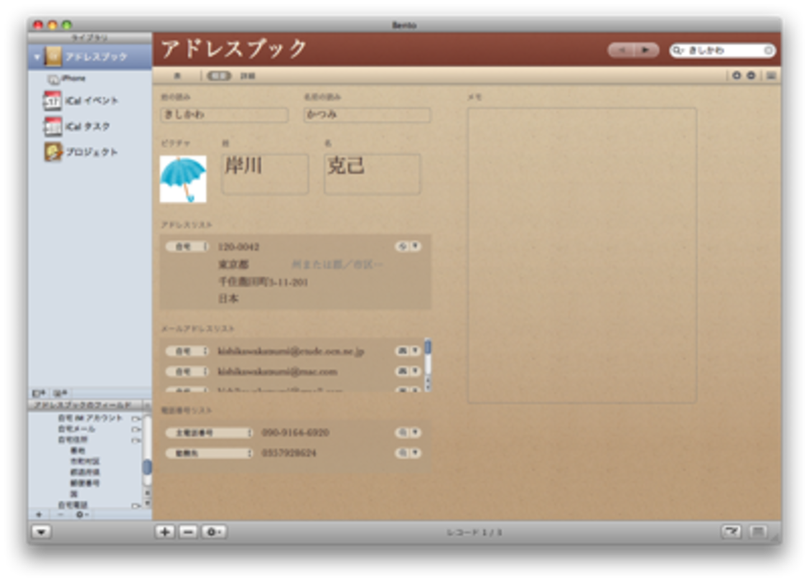Select 都道府県 in the fields list
This screenshot has width=809, height=582.
(x=85, y=472)
